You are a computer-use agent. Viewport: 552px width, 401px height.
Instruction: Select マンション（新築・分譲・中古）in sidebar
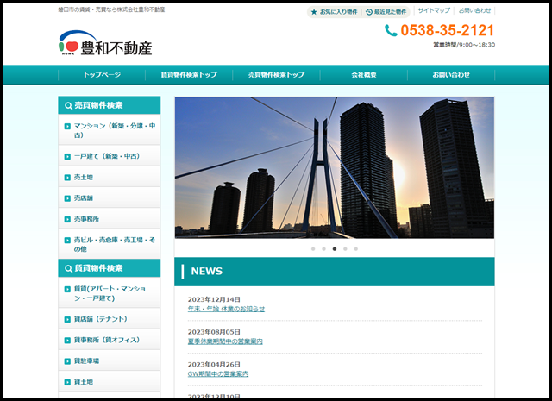pyautogui.click(x=109, y=130)
